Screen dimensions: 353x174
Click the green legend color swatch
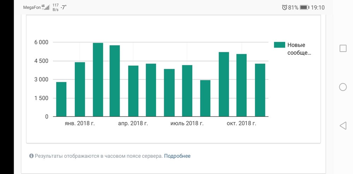click(x=280, y=45)
